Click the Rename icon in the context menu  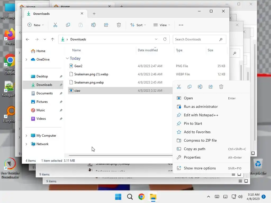coord(200,87)
